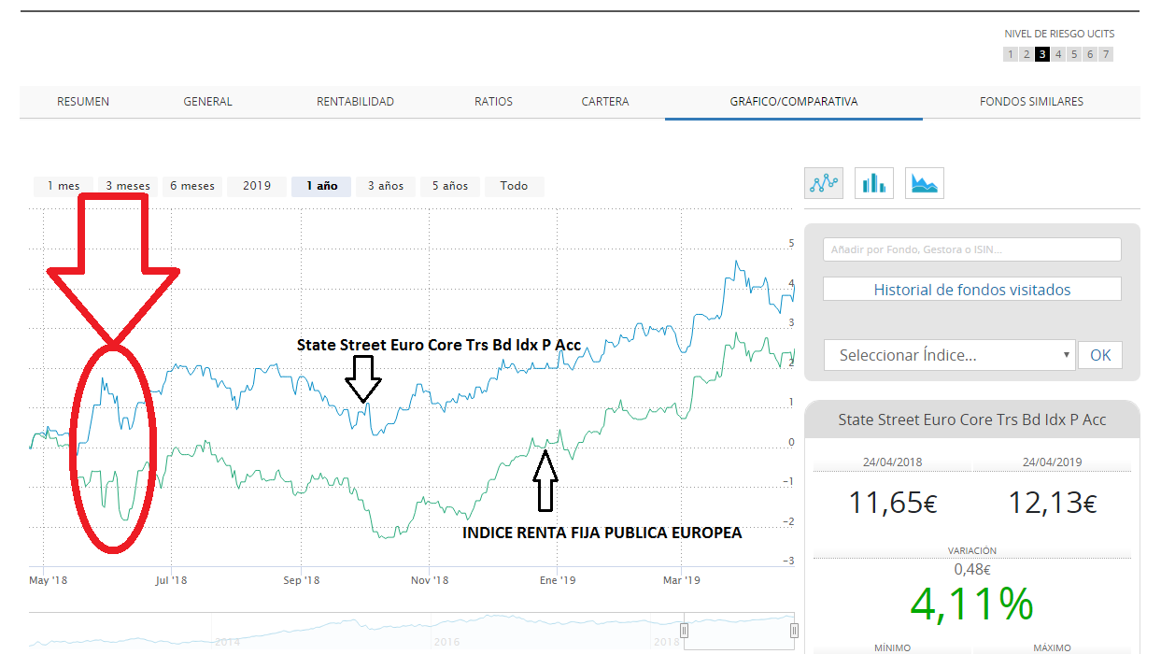The width and height of the screenshot is (1161, 654).
Task: Open the Rentabilidad tab
Action: pyautogui.click(x=355, y=102)
